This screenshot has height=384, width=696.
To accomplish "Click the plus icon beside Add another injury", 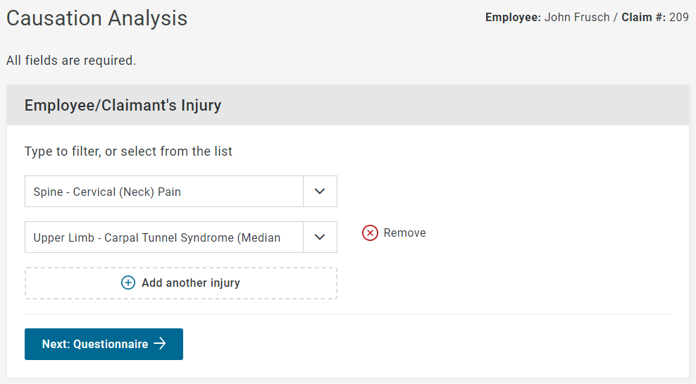I will tap(128, 283).
